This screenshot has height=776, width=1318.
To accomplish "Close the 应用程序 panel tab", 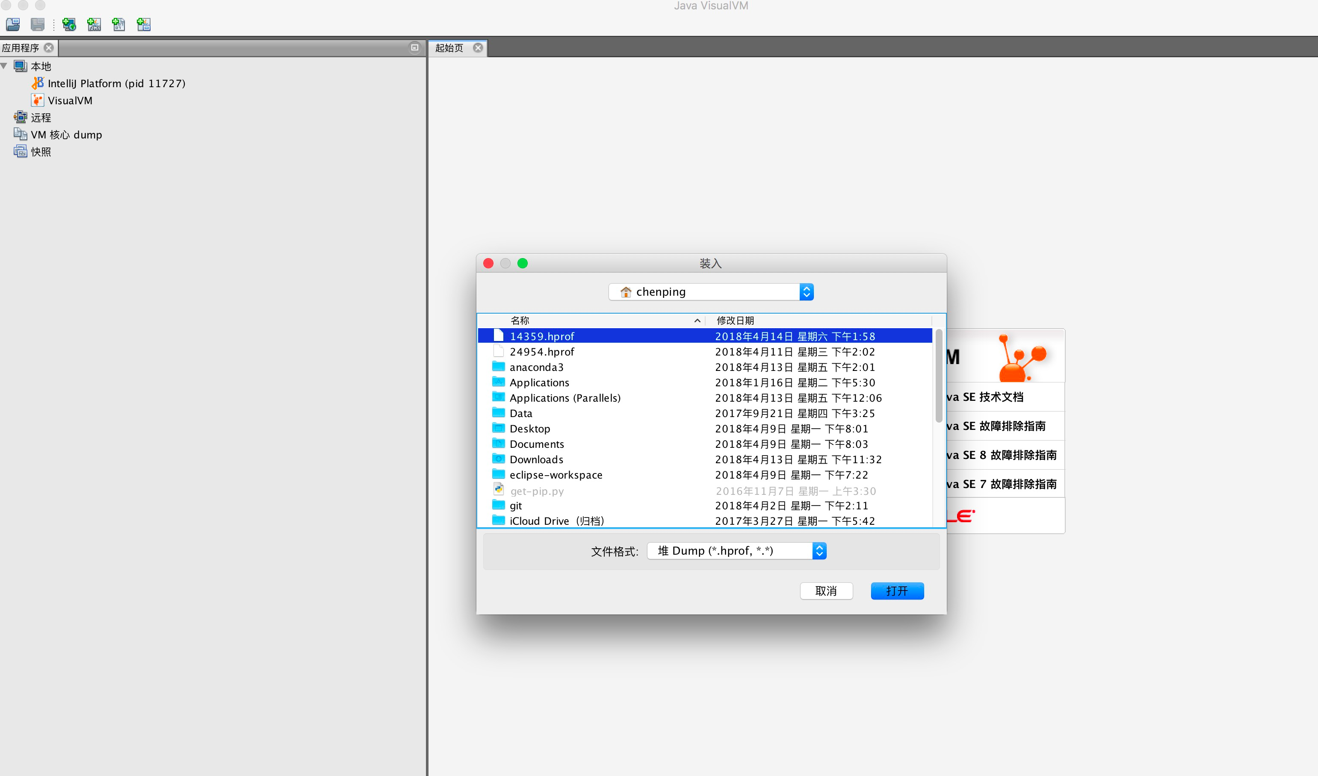I will coord(49,47).
